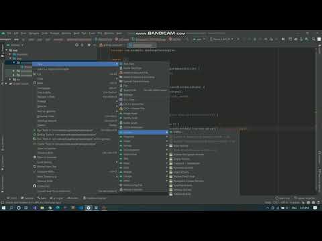Choose Java Class from New submenu
This screenshot has height=241, width=322.
129,64
